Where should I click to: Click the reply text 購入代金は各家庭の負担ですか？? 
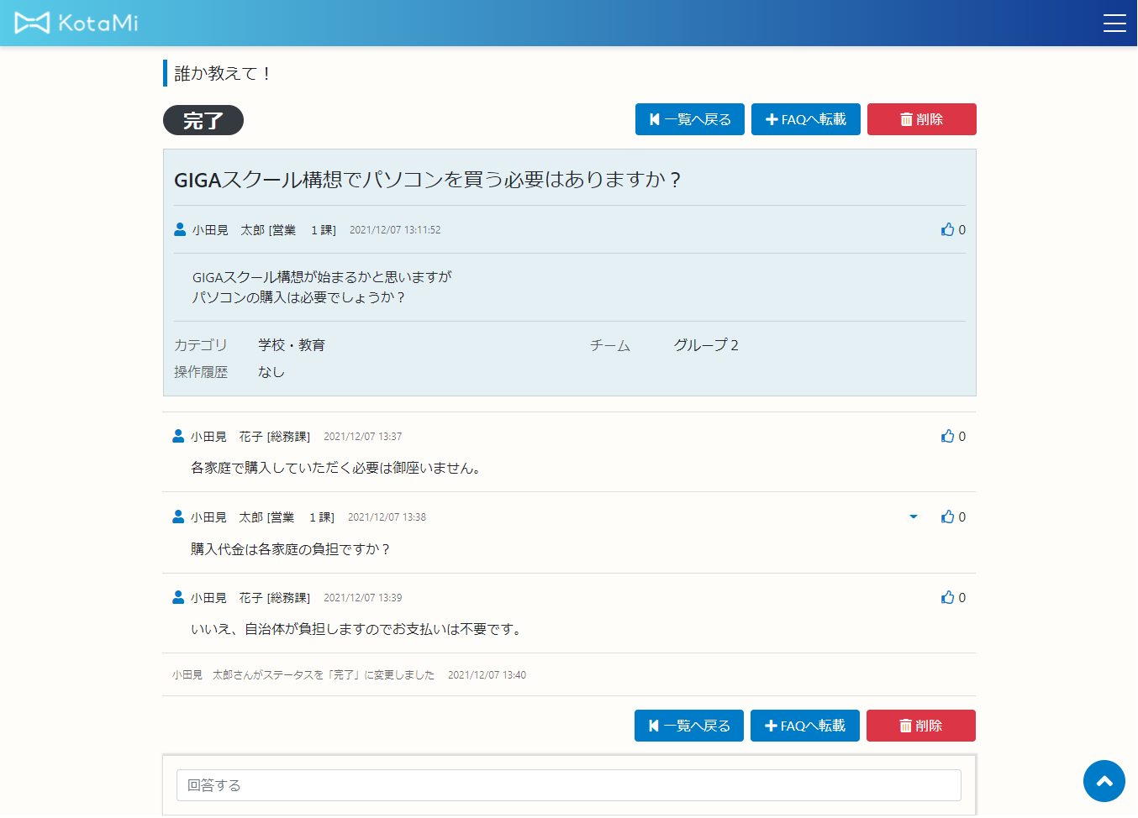pyautogui.click(x=292, y=549)
